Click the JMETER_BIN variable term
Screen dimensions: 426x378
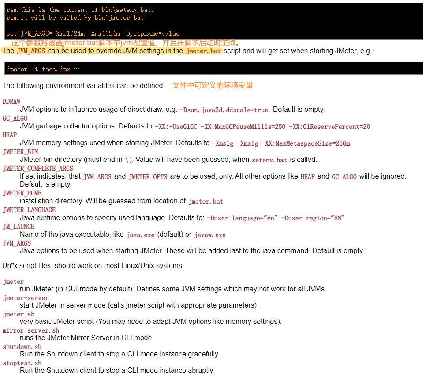point(20,152)
